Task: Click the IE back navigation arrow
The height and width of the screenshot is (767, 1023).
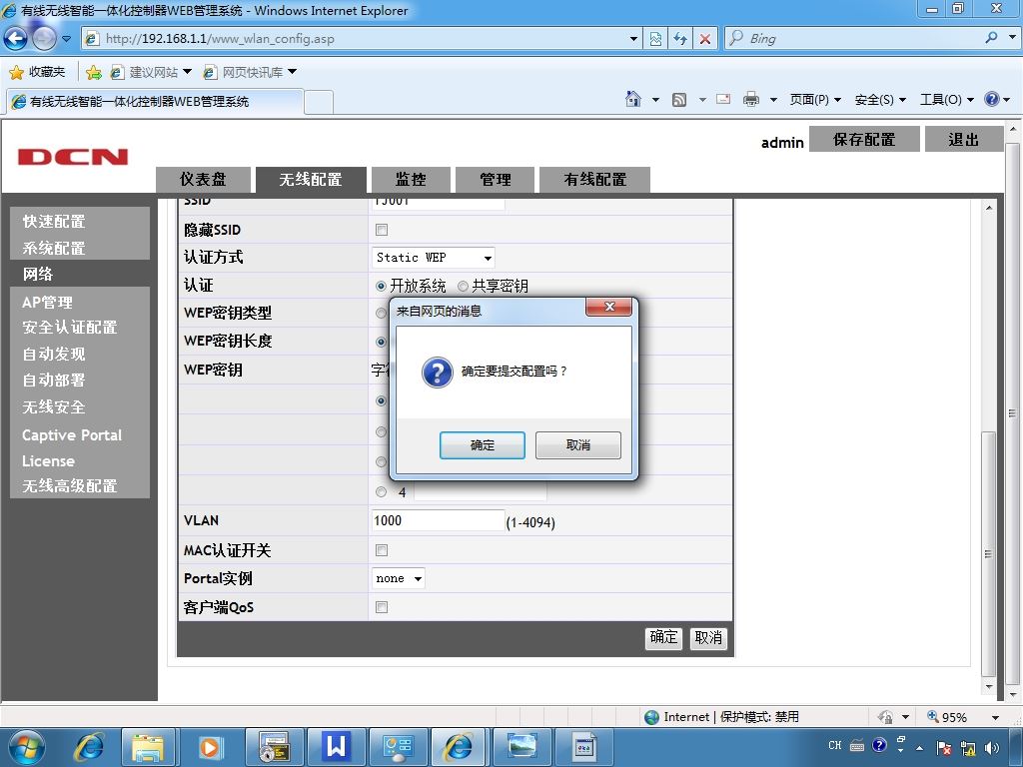Action: (x=16, y=39)
